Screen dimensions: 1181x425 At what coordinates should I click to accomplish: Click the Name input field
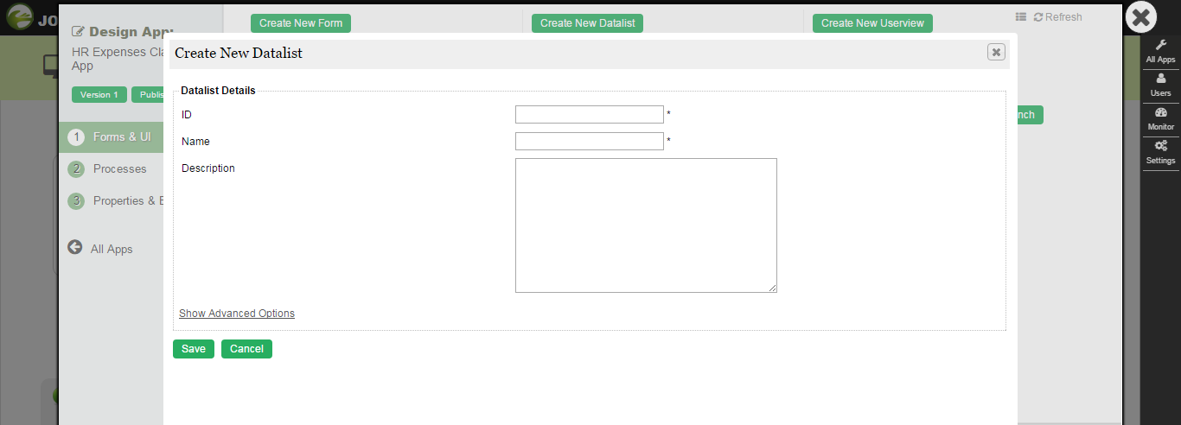590,142
